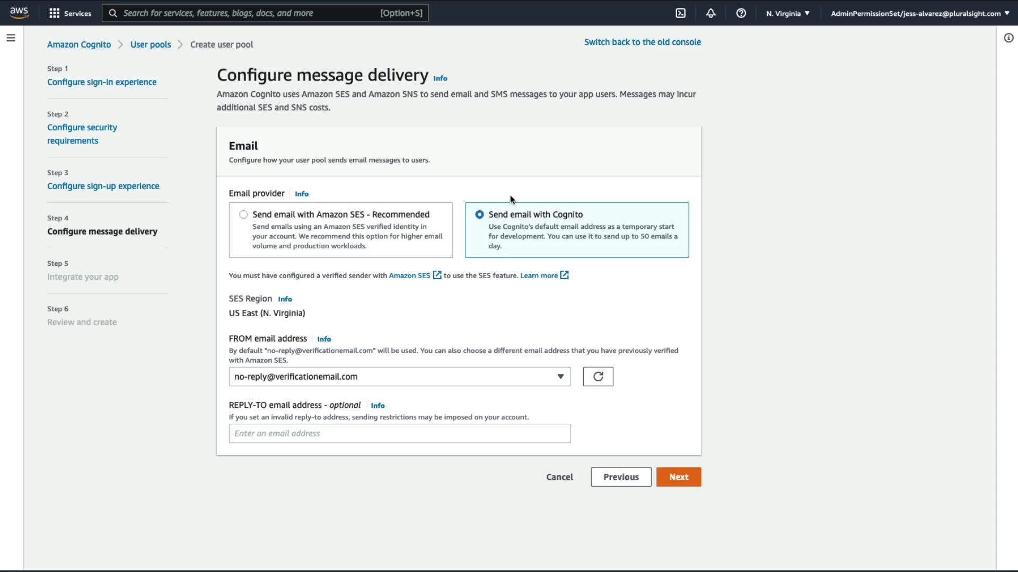Select Send email with Amazon SES radio
The width and height of the screenshot is (1018, 572).
coord(243,215)
